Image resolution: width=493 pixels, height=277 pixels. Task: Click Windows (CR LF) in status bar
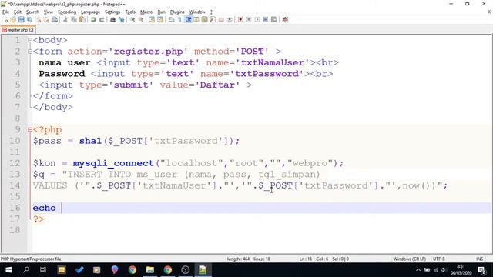(409, 259)
